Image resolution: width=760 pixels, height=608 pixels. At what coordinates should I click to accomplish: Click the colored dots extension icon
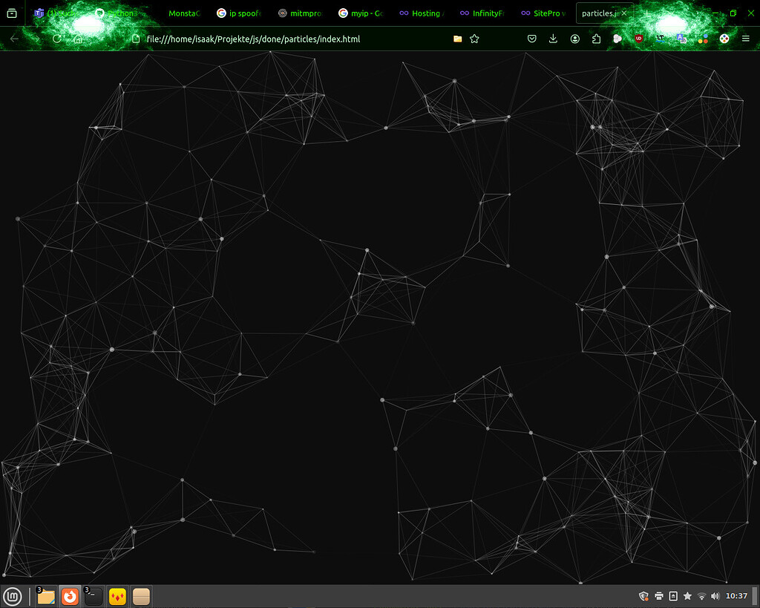pyautogui.click(x=703, y=39)
